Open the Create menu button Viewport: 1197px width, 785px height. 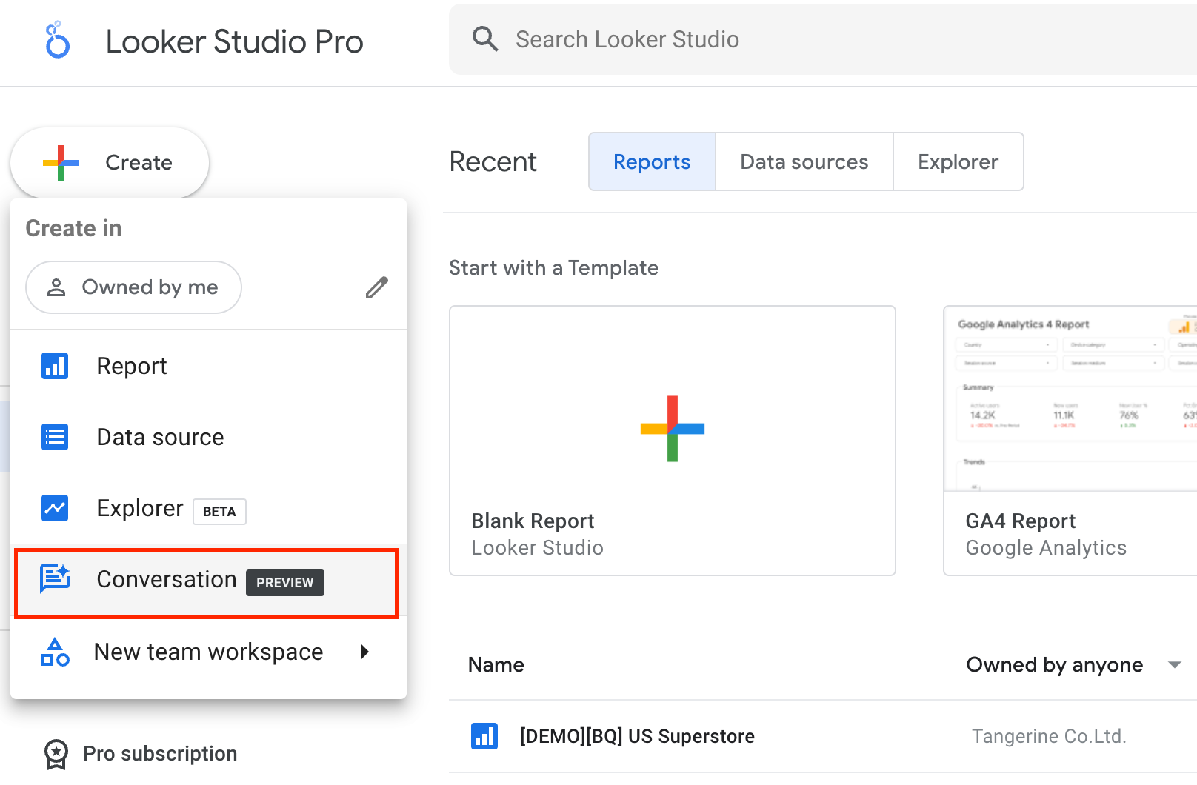coord(110,163)
